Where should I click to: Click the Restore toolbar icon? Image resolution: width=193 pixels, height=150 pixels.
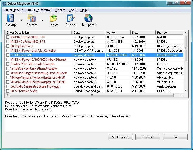[32, 19]
